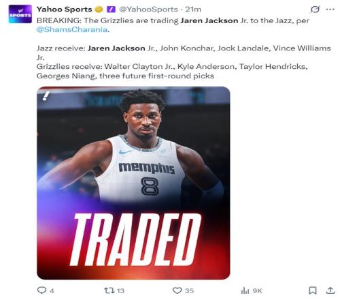Click the 21m timestamp
The image size is (340, 300).
[193, 10]
